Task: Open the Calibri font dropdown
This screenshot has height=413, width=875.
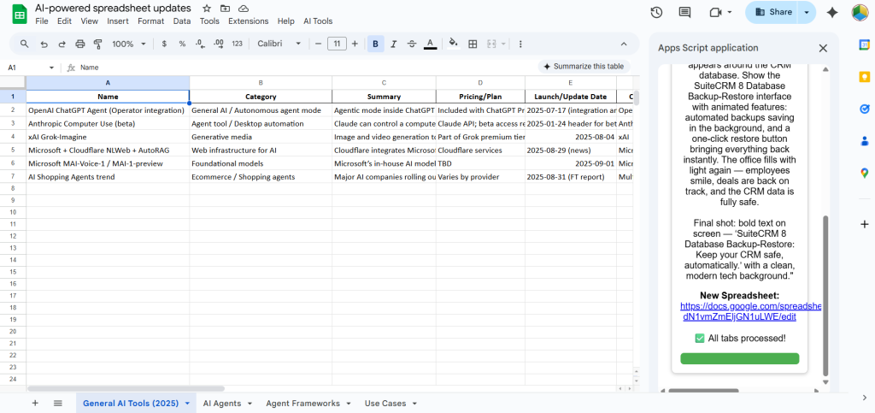Action: click(x=279, y=44)
